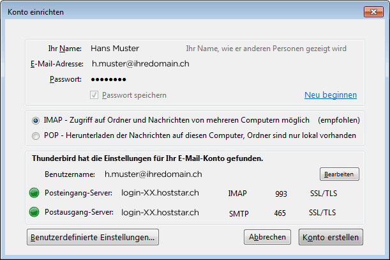Viewport: 390px width, 260px height.
Task: Close the Konto einrichten dialog
Action: (373, 11)
